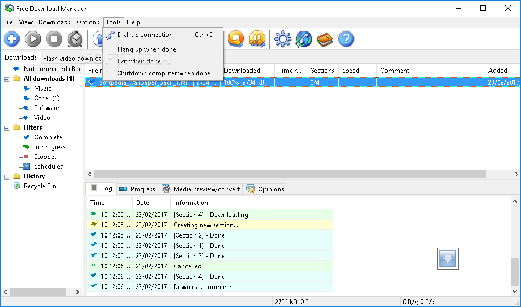521x307 pixels.
Task: Collapse the Filters tree node
Action: (7, 128)
